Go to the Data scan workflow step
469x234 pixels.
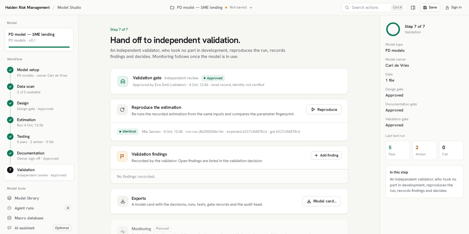(39, 89)
